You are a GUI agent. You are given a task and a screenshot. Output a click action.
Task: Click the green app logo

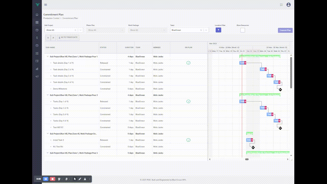[38, 5]
